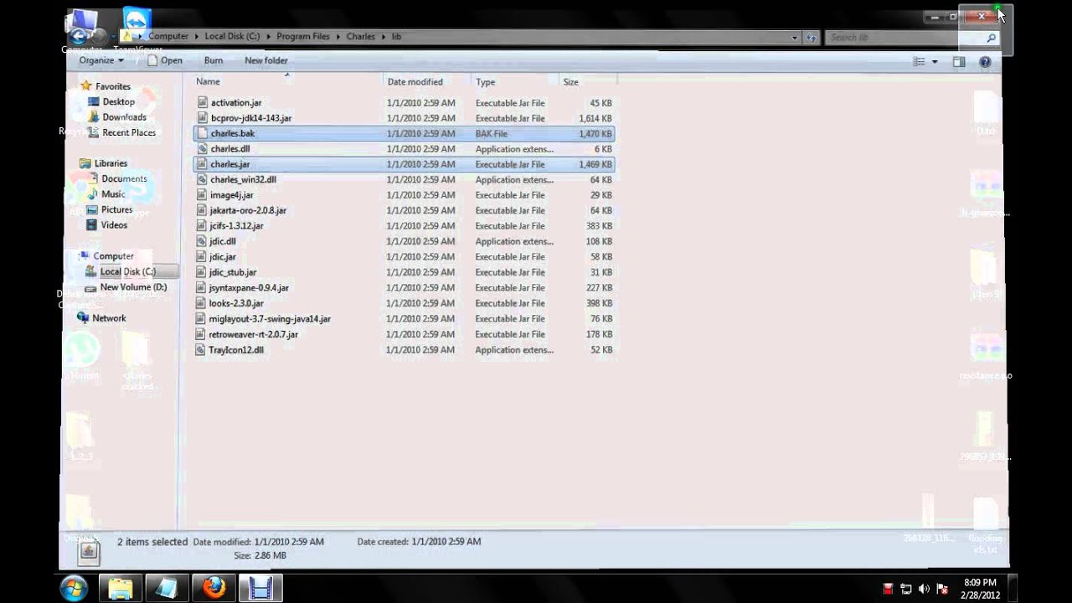The height and width of the screenshot is (603, 1072).
Task: Expand breadcrumb arrow after Computer
Action: (x=198, y=37)
